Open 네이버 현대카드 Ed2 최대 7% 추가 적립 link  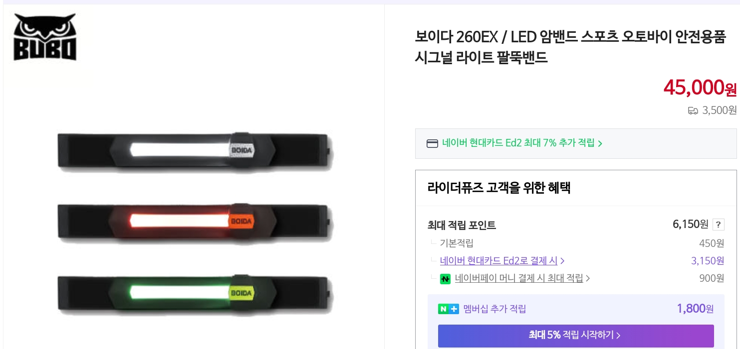(x=518, y=143)
